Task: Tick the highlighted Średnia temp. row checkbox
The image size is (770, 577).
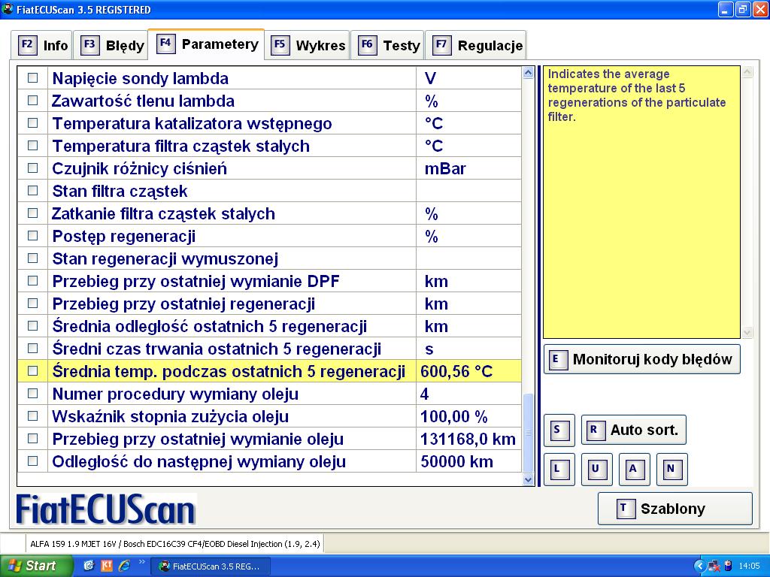Action: [x=32, y=371]
